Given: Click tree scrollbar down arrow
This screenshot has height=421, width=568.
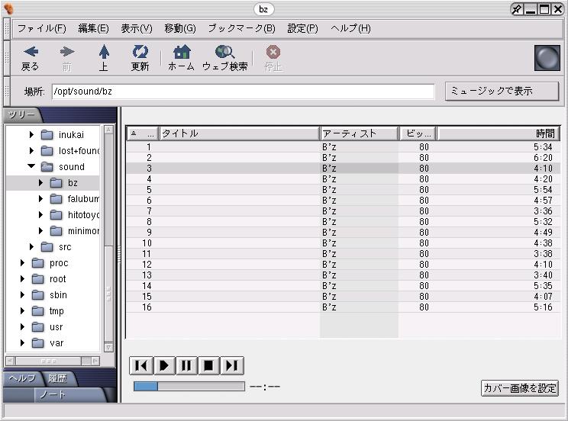Looking at the screenshot, I should coord(108,348).
